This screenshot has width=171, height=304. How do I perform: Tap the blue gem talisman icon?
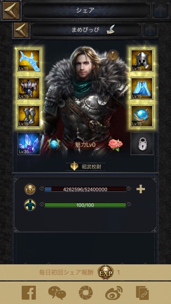pos(54,144)
